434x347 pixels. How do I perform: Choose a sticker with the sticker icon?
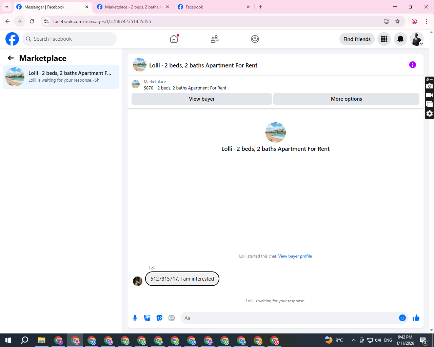pyautogui.click(x=159, y=318)
